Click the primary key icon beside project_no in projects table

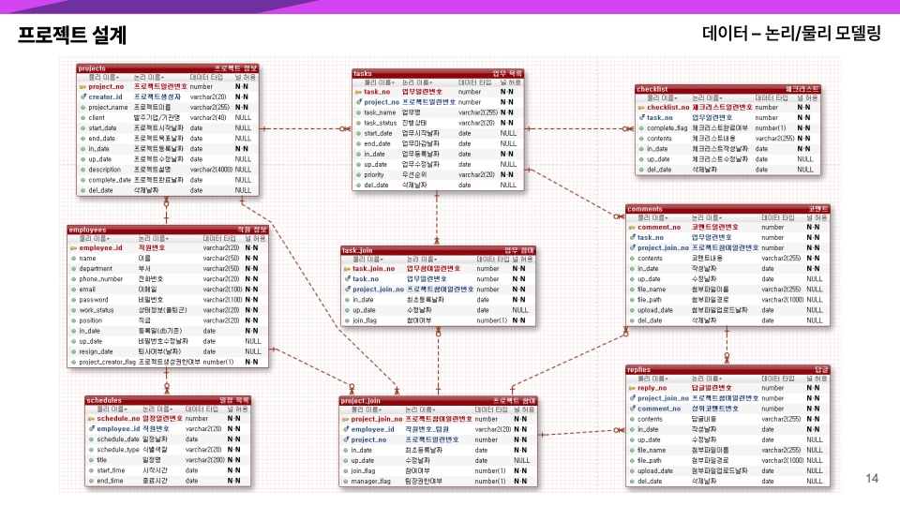82,86
